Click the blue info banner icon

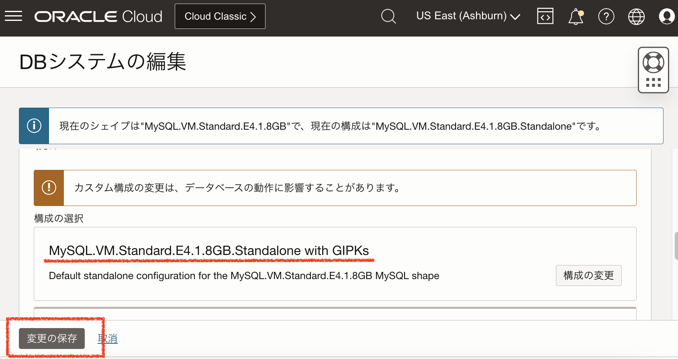[34, 126]
